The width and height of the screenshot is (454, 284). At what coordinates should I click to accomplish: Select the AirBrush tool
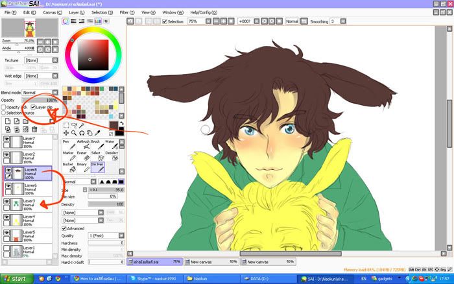click(x=82, y=144)
